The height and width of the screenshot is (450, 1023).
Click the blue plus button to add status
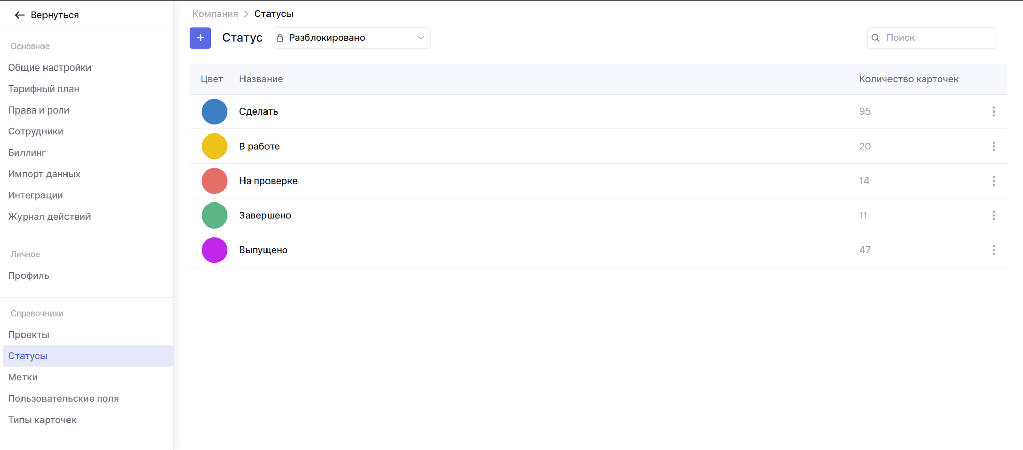coord(200,38)
